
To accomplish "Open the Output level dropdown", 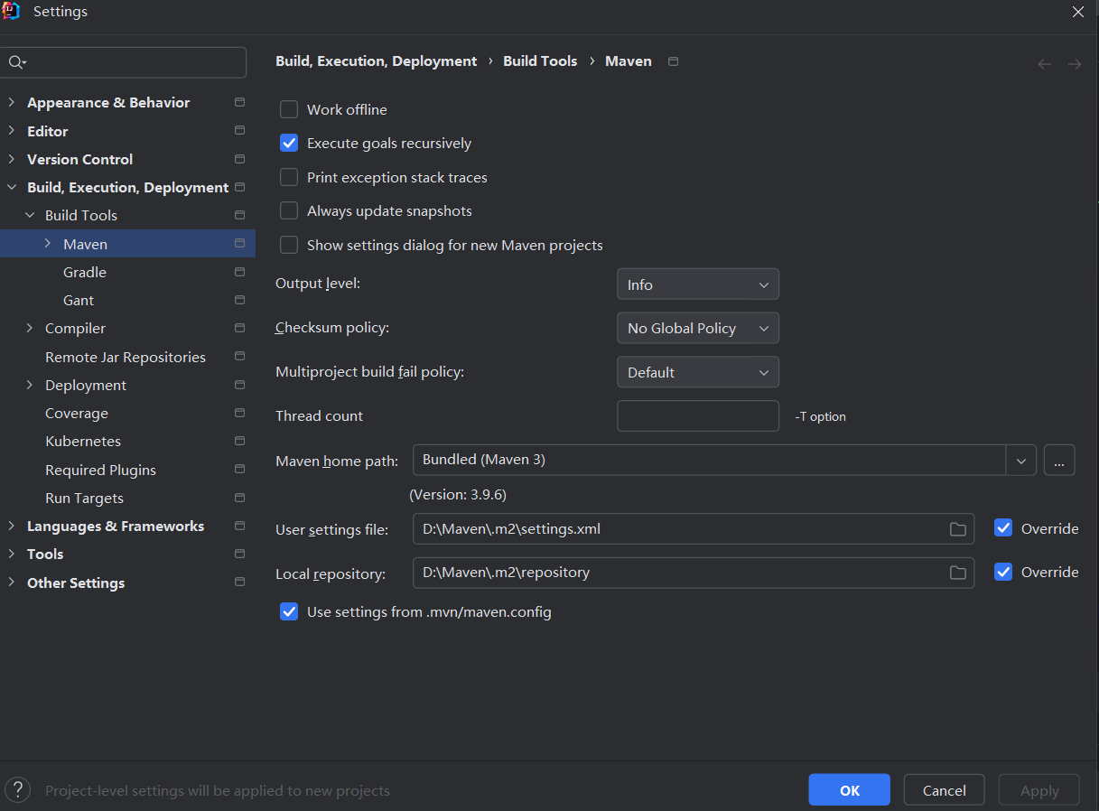I will [x=697, y=284].
